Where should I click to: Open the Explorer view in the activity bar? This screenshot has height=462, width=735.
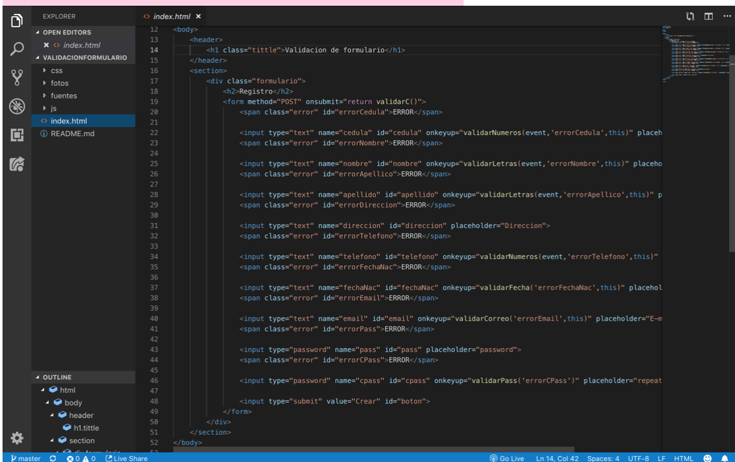coord(17,20)
